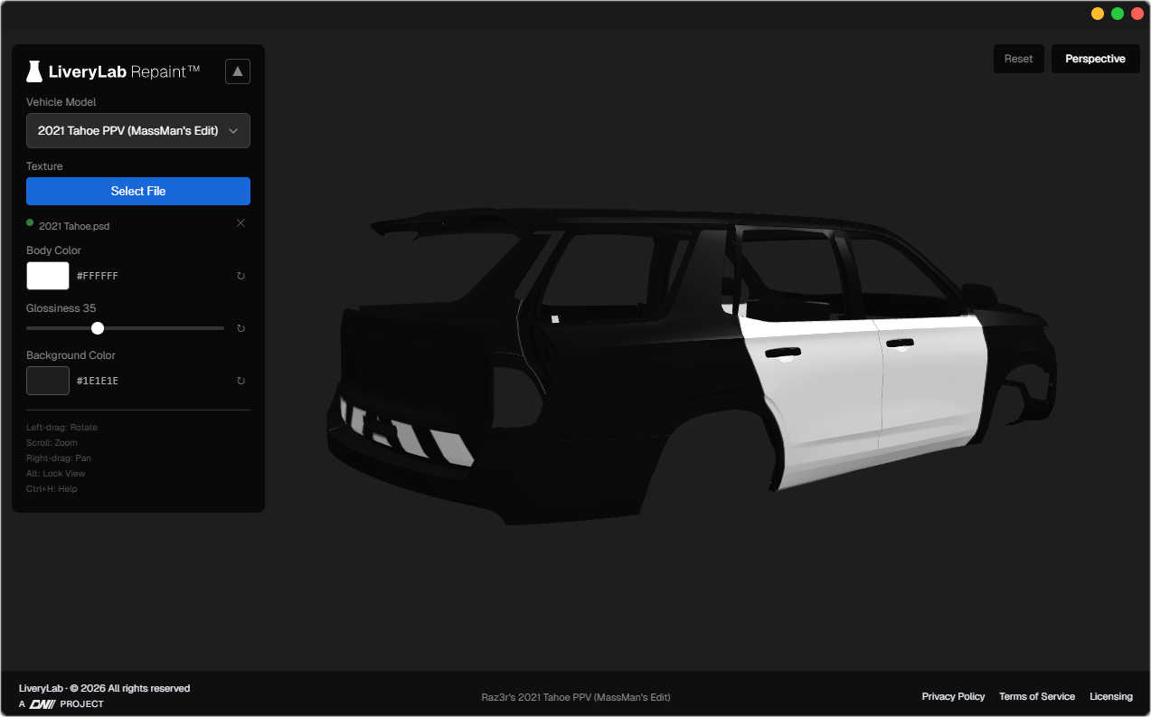Reset the Glossiness value

(x=241, y=328)
